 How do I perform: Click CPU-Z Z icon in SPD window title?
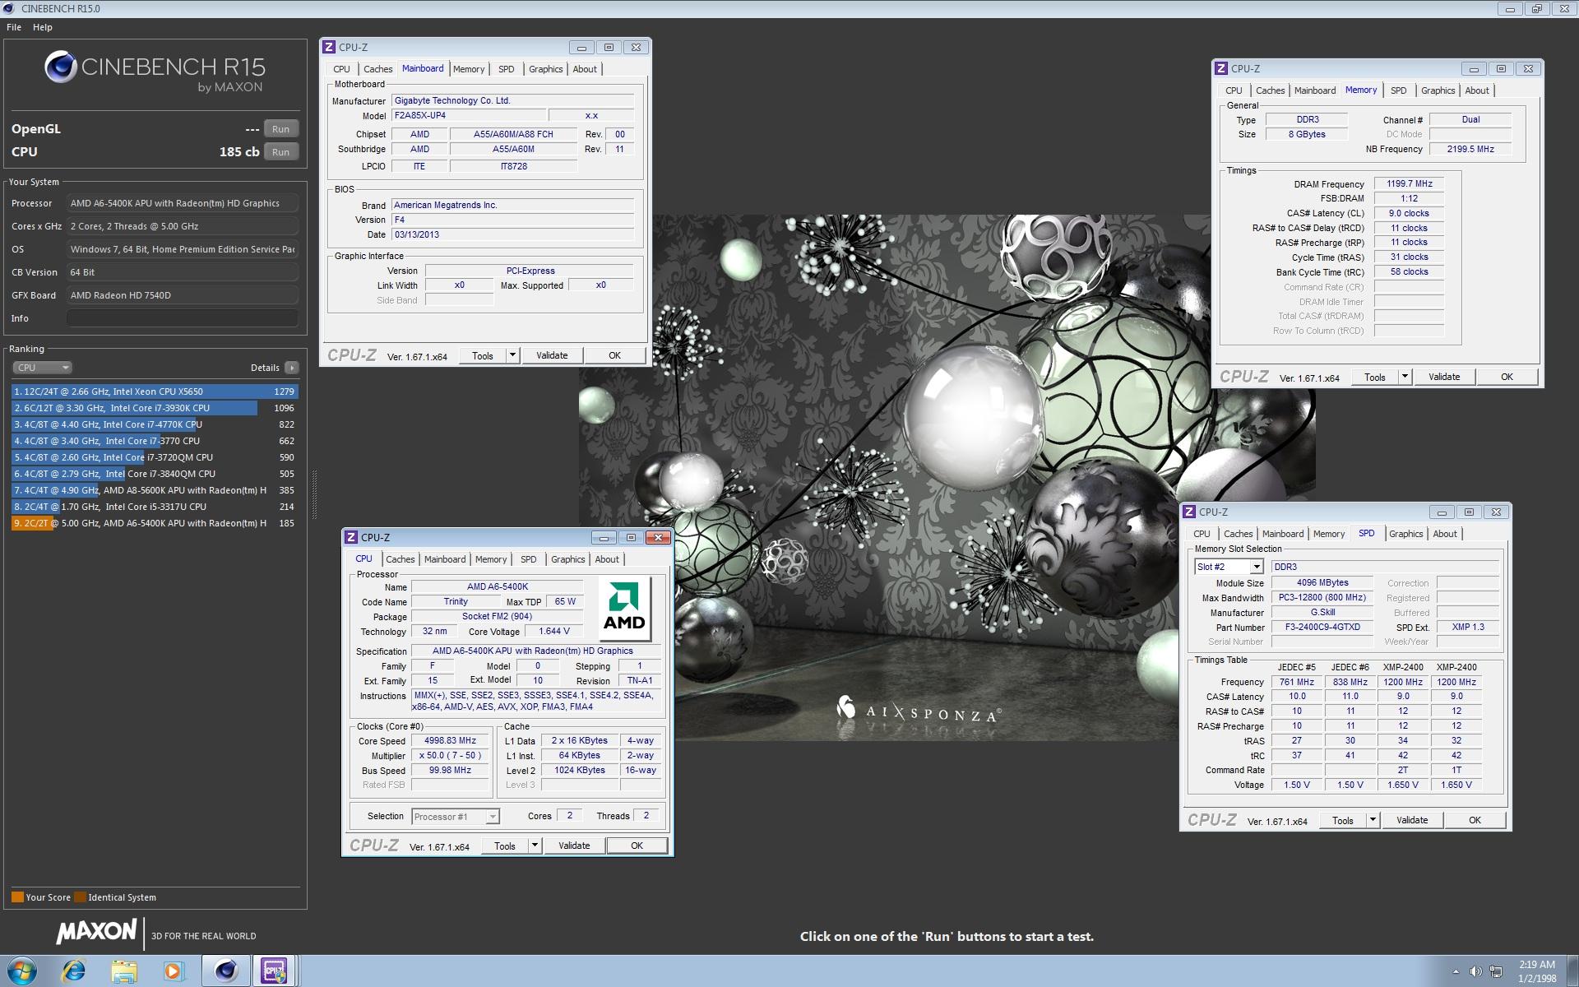(x=1189, y=512)
